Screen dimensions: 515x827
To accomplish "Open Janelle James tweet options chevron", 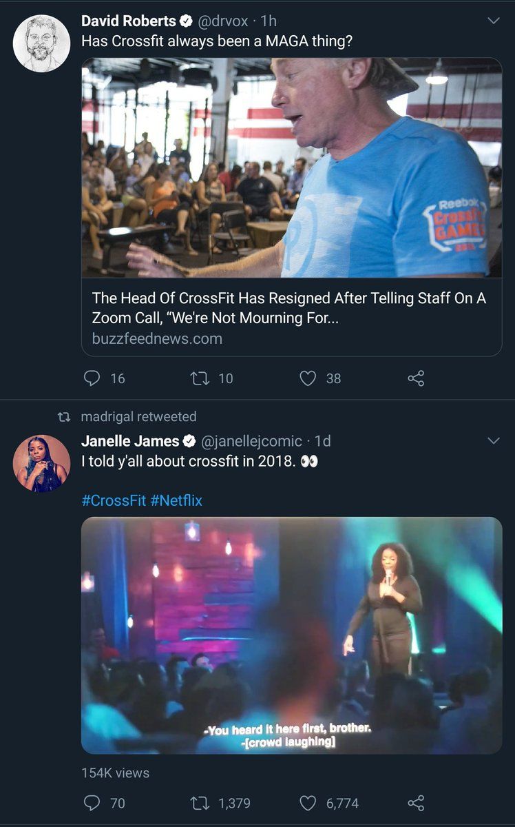I will (494, 440).
